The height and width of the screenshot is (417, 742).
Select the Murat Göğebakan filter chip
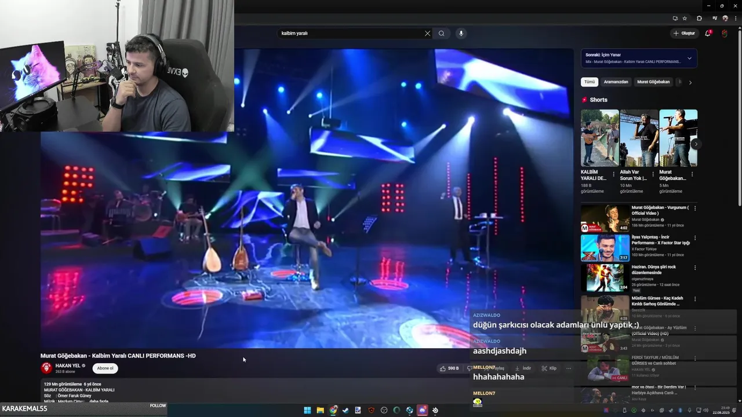click(x=653, y=82)
